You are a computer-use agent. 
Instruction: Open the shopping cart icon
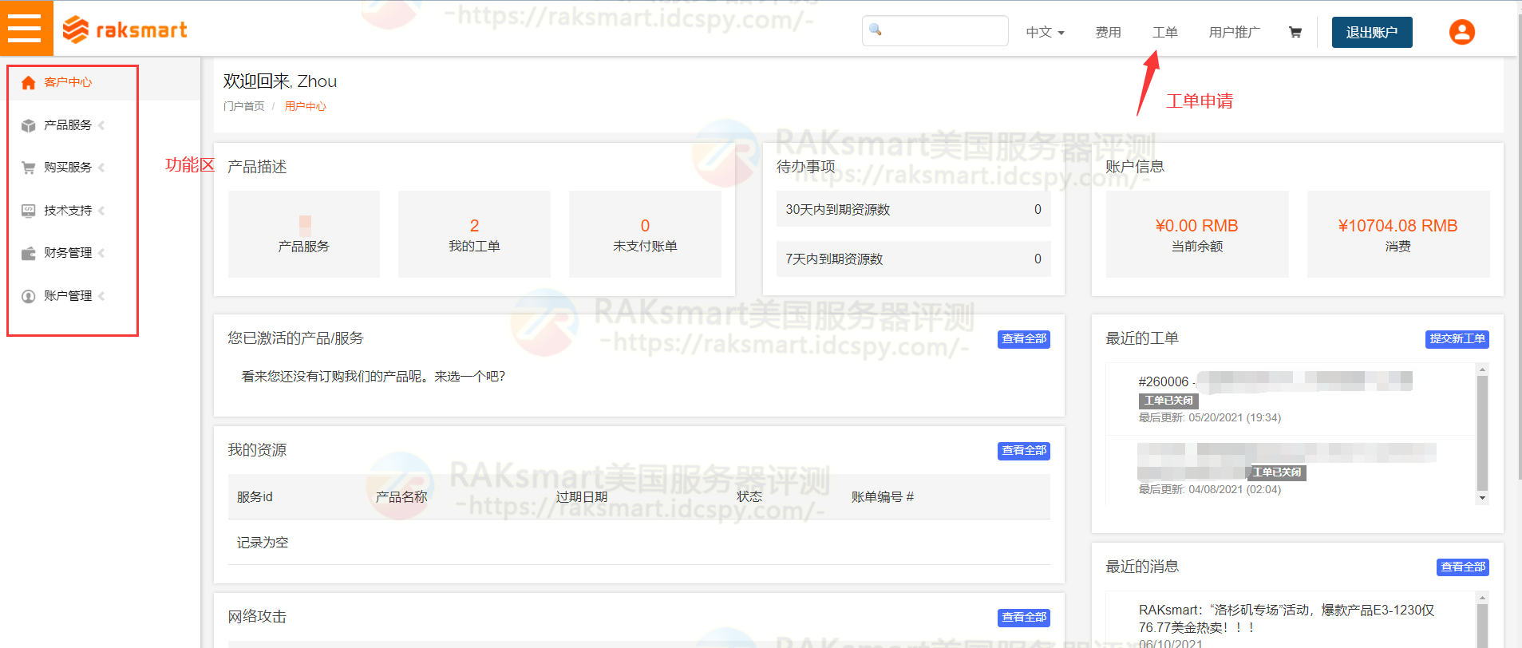(x=1295, y=32)
